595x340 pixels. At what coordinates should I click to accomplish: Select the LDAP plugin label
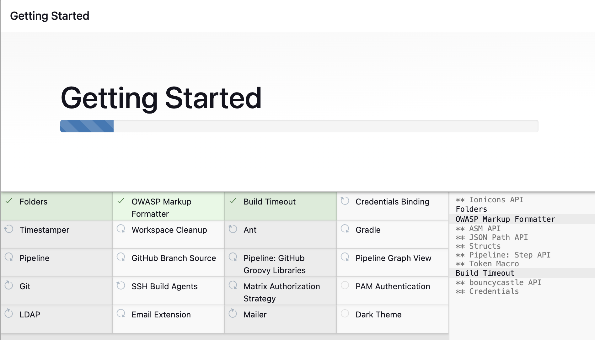[x=30, y=315]
